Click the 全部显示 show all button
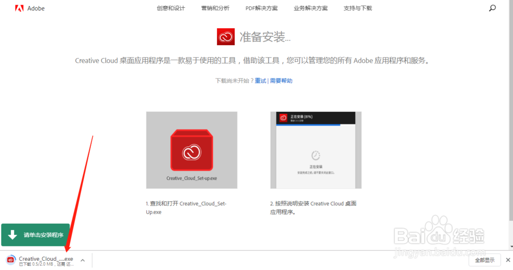Screen dimensions: 513x270 (485, 260)
